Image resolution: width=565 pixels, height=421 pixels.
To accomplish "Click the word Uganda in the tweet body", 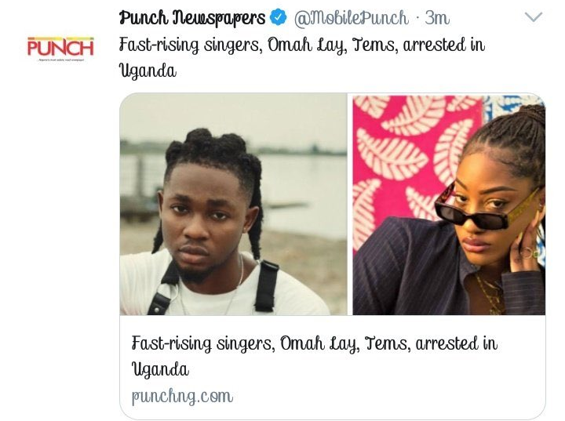I will point(148,71).
